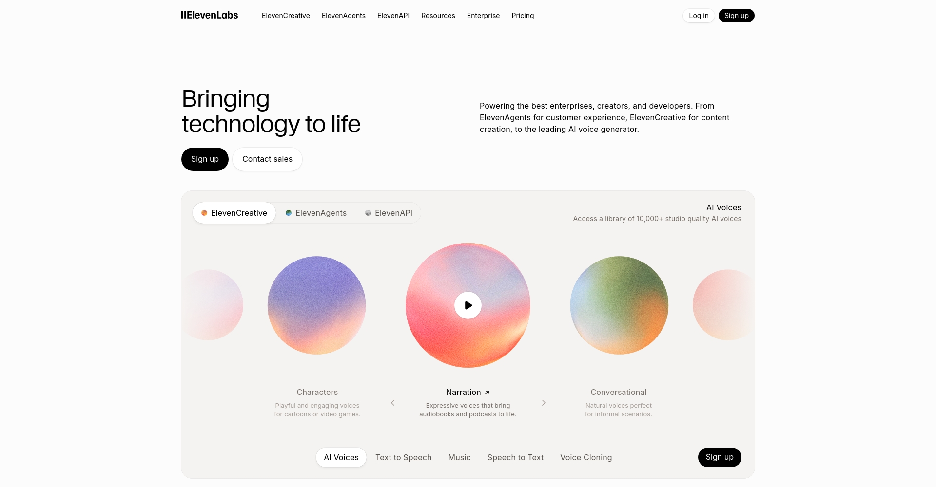
Task: Select the purple Characters voice orb
Action: click(x=316, y=305)
